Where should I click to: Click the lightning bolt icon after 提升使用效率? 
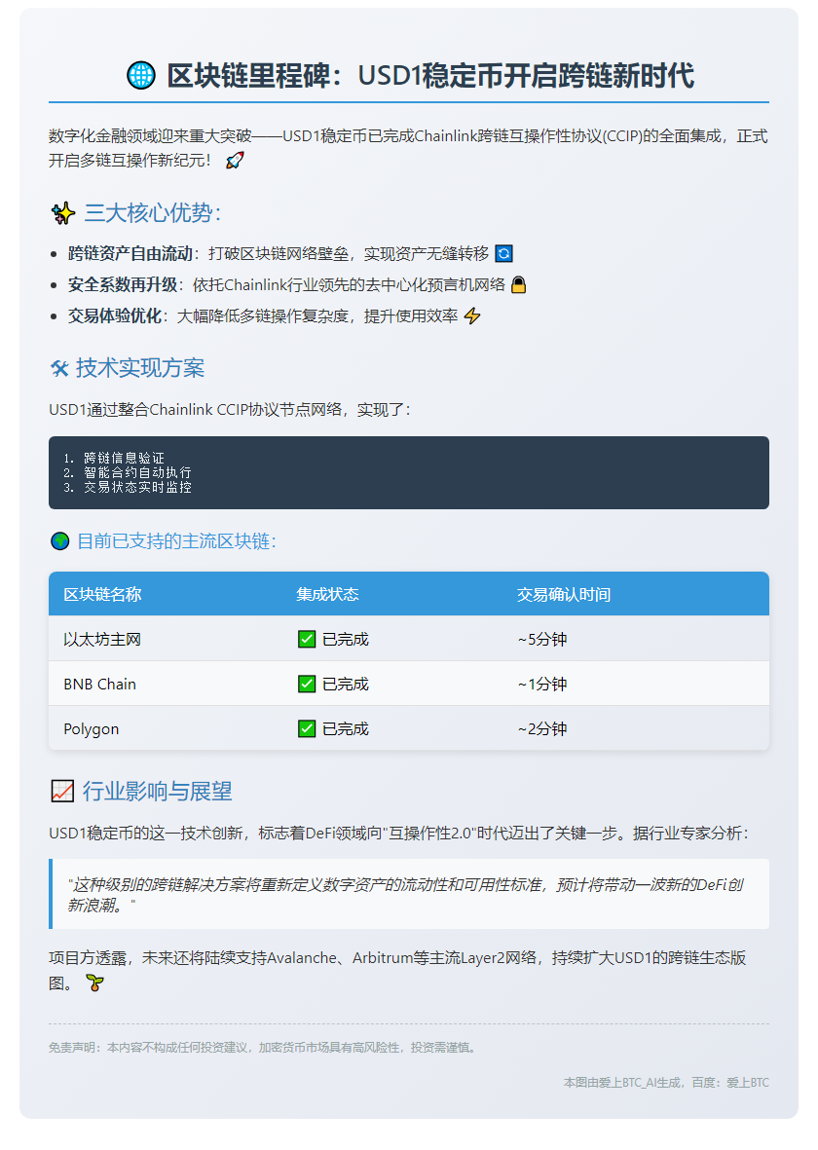472,316
